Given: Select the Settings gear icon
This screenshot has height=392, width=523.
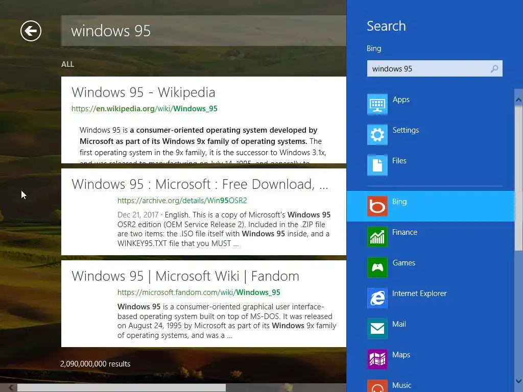Looking at the screenshot, I should pyautogui.click(x=377, y=135).
